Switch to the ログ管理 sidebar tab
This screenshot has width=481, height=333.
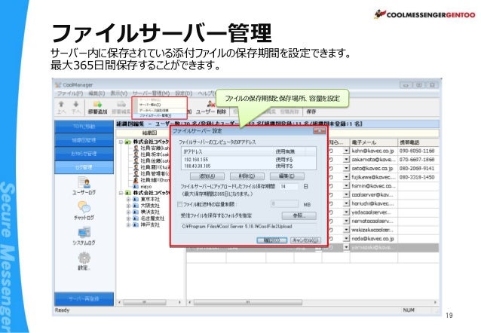(84, 167)
